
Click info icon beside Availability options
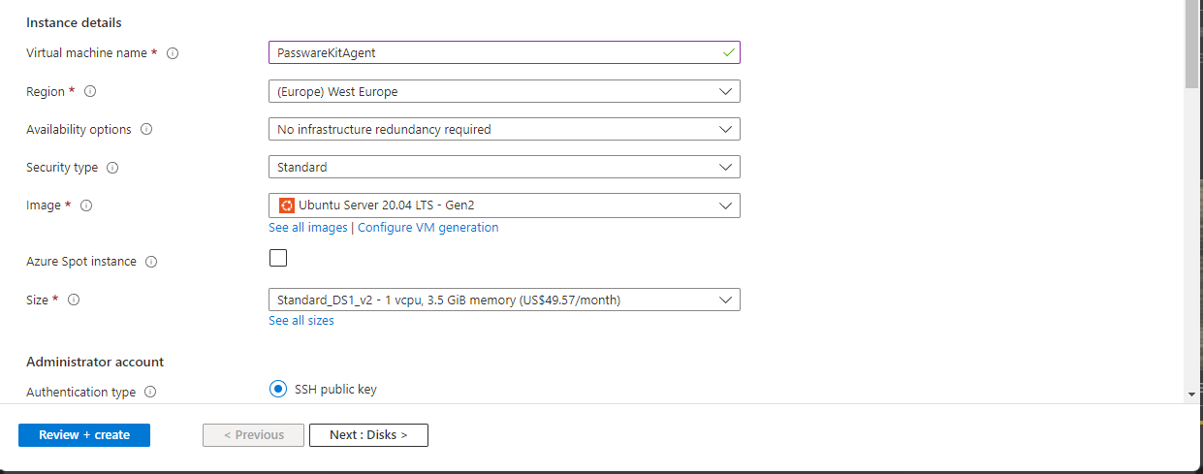point(147,129)
